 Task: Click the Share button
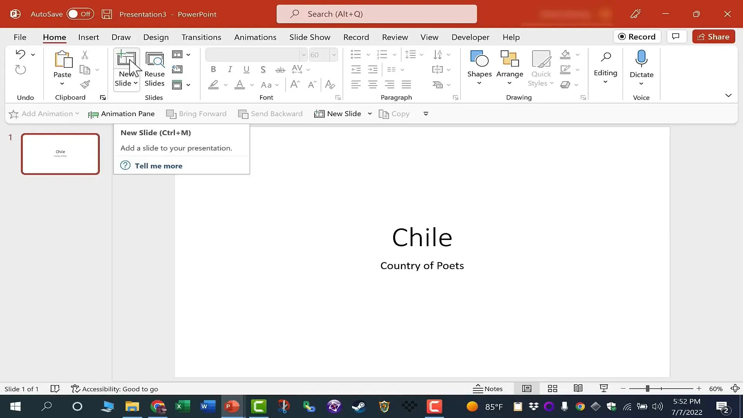click(x=714, y=37)
